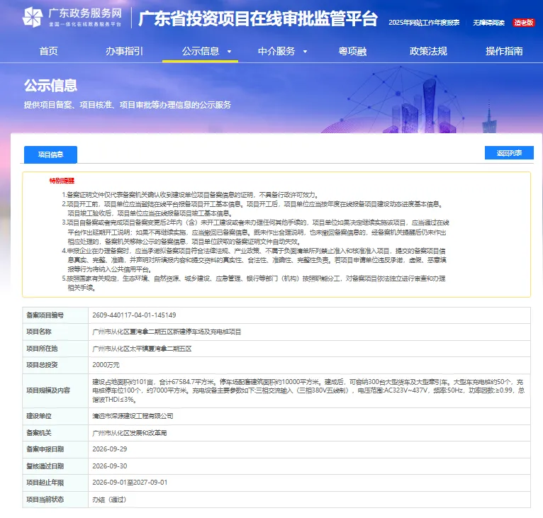This screenshot has width=543, height=518.
Task: Click the 项目当前状态 label cell
Action: [55, 500]
